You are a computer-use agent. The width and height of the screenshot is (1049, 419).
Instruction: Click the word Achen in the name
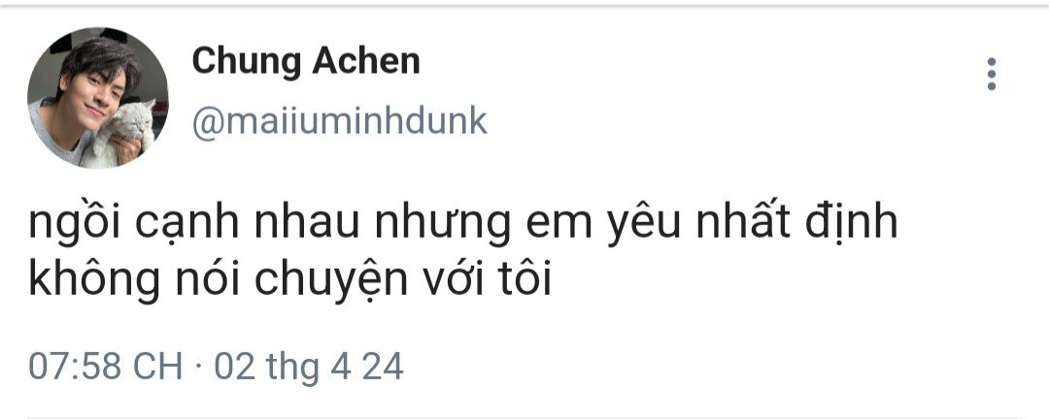click(366, 61)
